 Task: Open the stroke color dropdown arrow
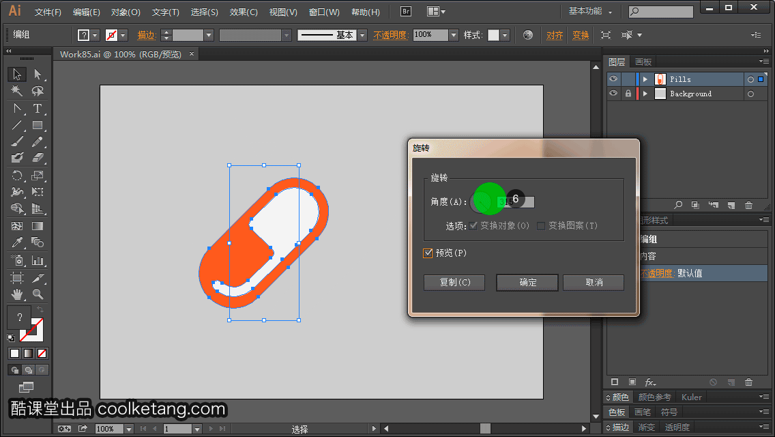123,35
